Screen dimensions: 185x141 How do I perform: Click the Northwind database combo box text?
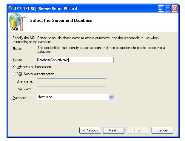click(45, 97)
